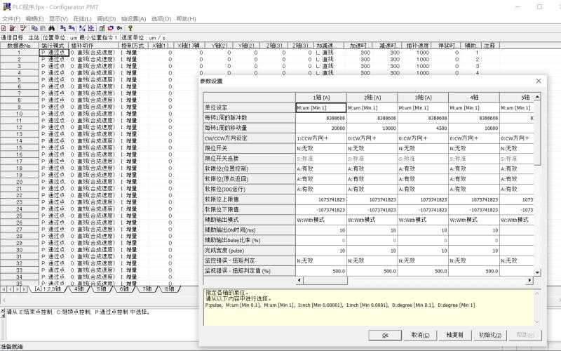Click the 插补速度 column header

pos(417,46)
